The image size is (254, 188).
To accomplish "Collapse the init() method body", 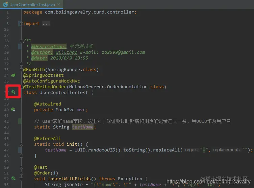I will coord(21,144).
